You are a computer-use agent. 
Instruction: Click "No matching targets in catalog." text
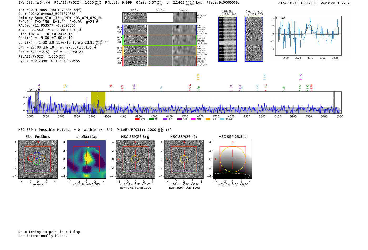click(x=50, y=232)
